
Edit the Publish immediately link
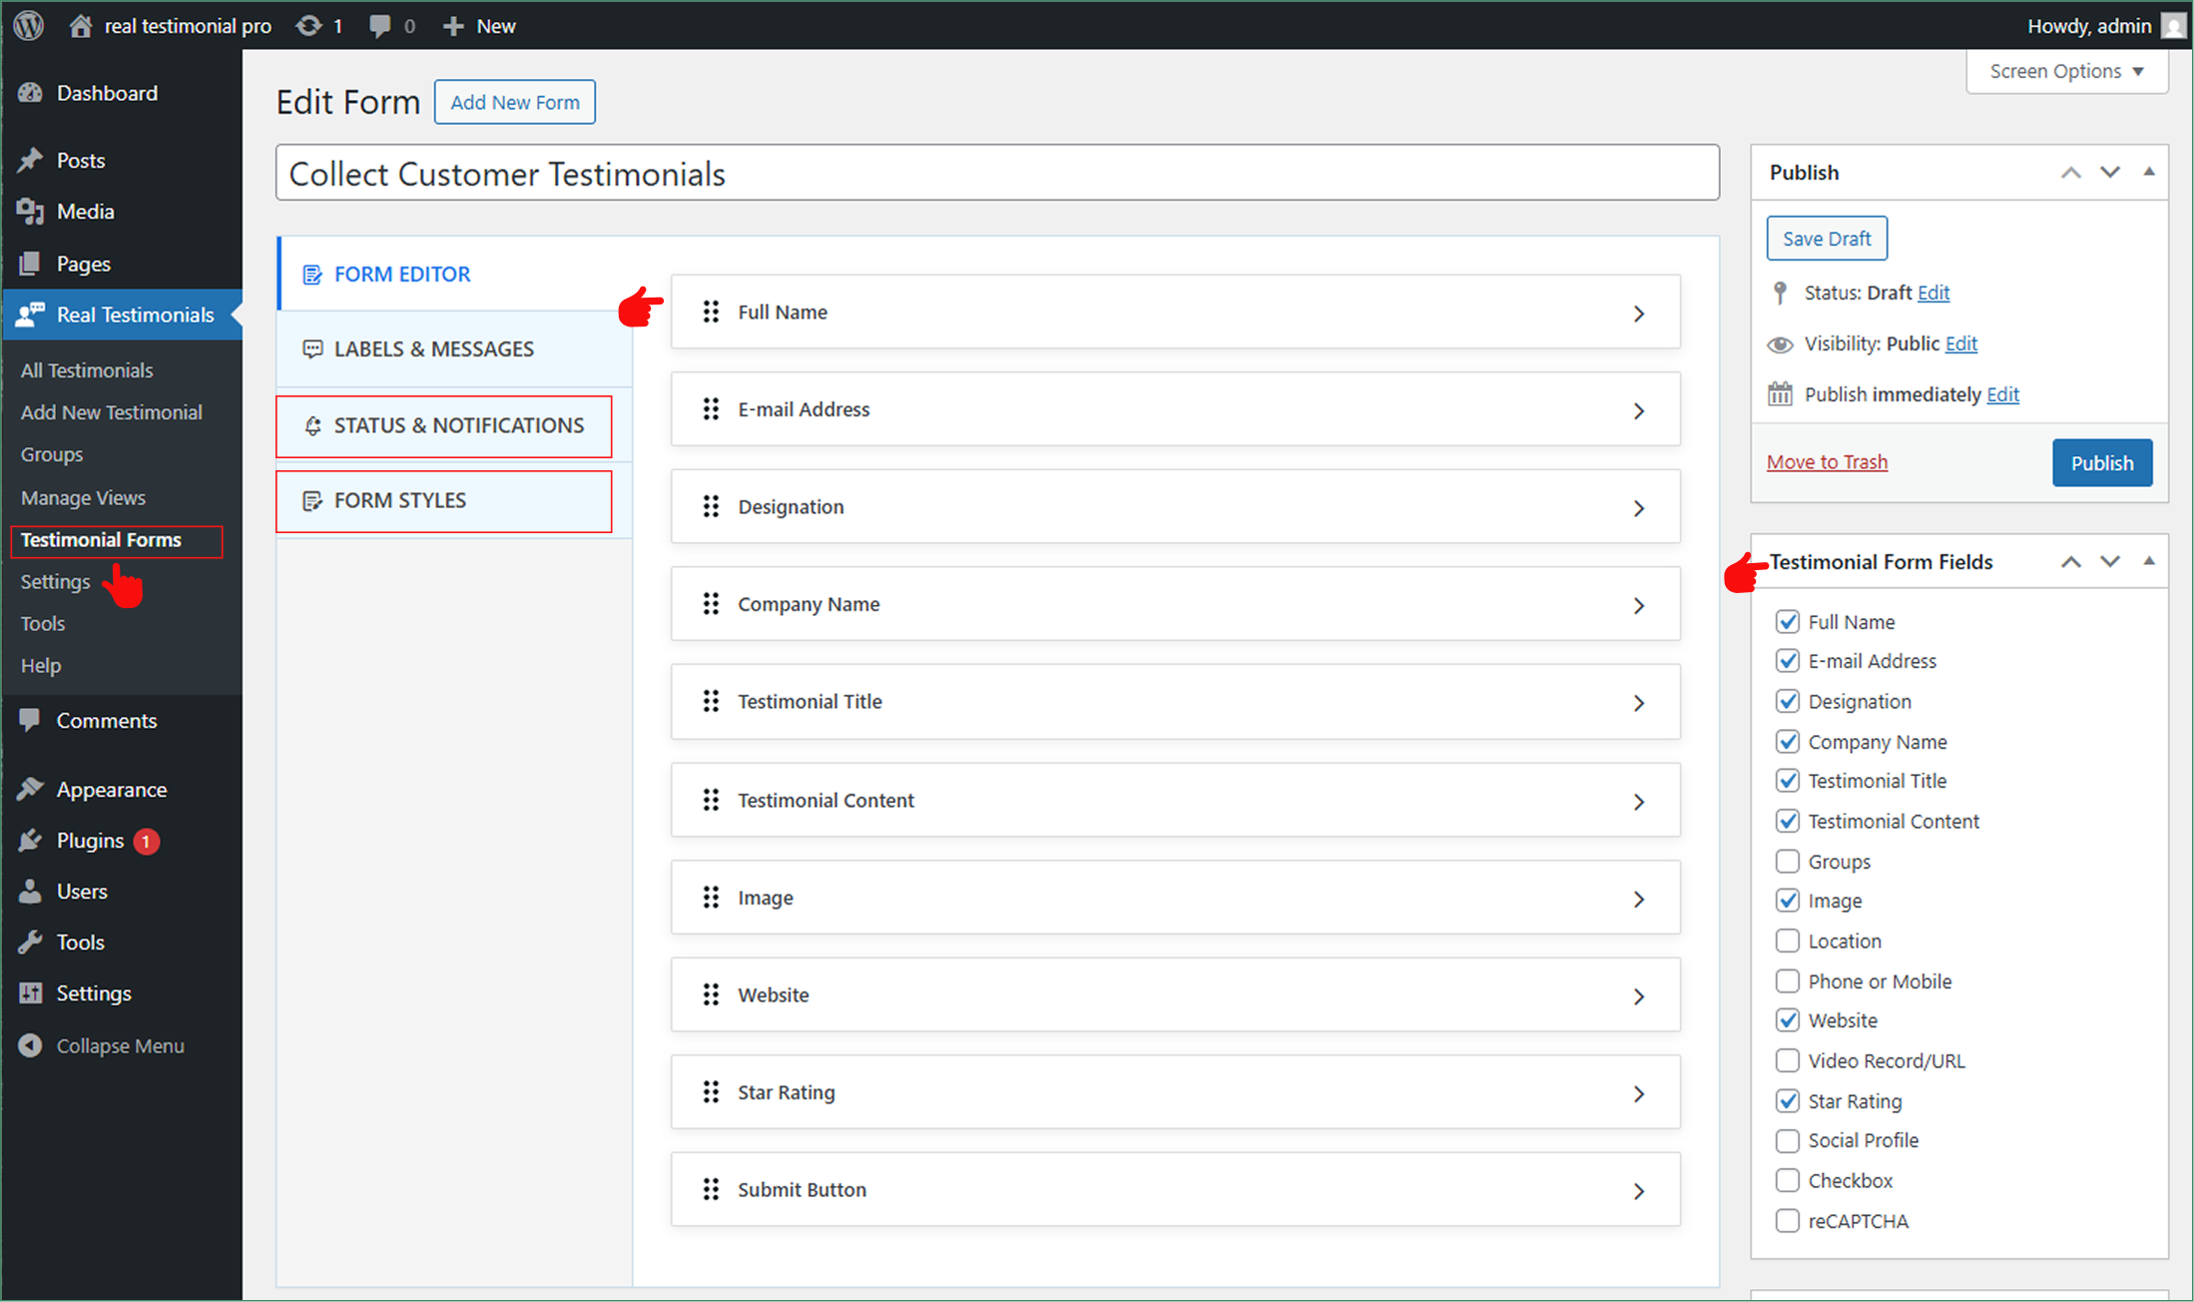click(2002, 394)
